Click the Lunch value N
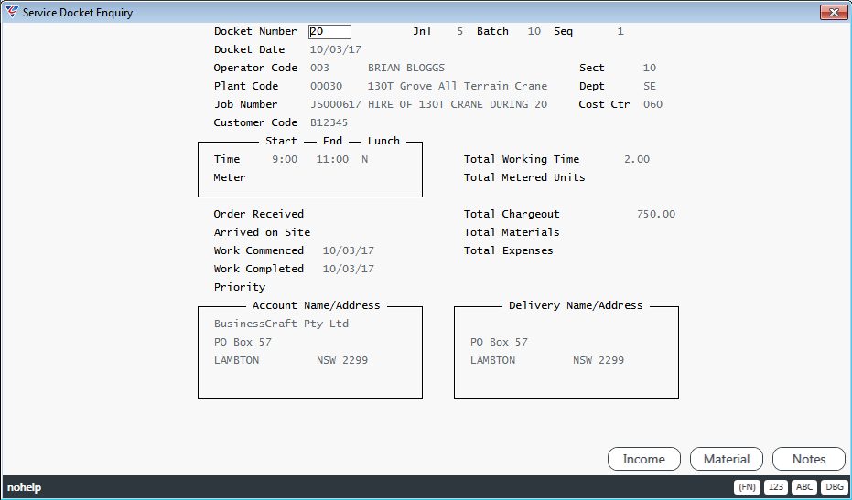Viewport: 852px width, 500px height. [x=364, y=159]
